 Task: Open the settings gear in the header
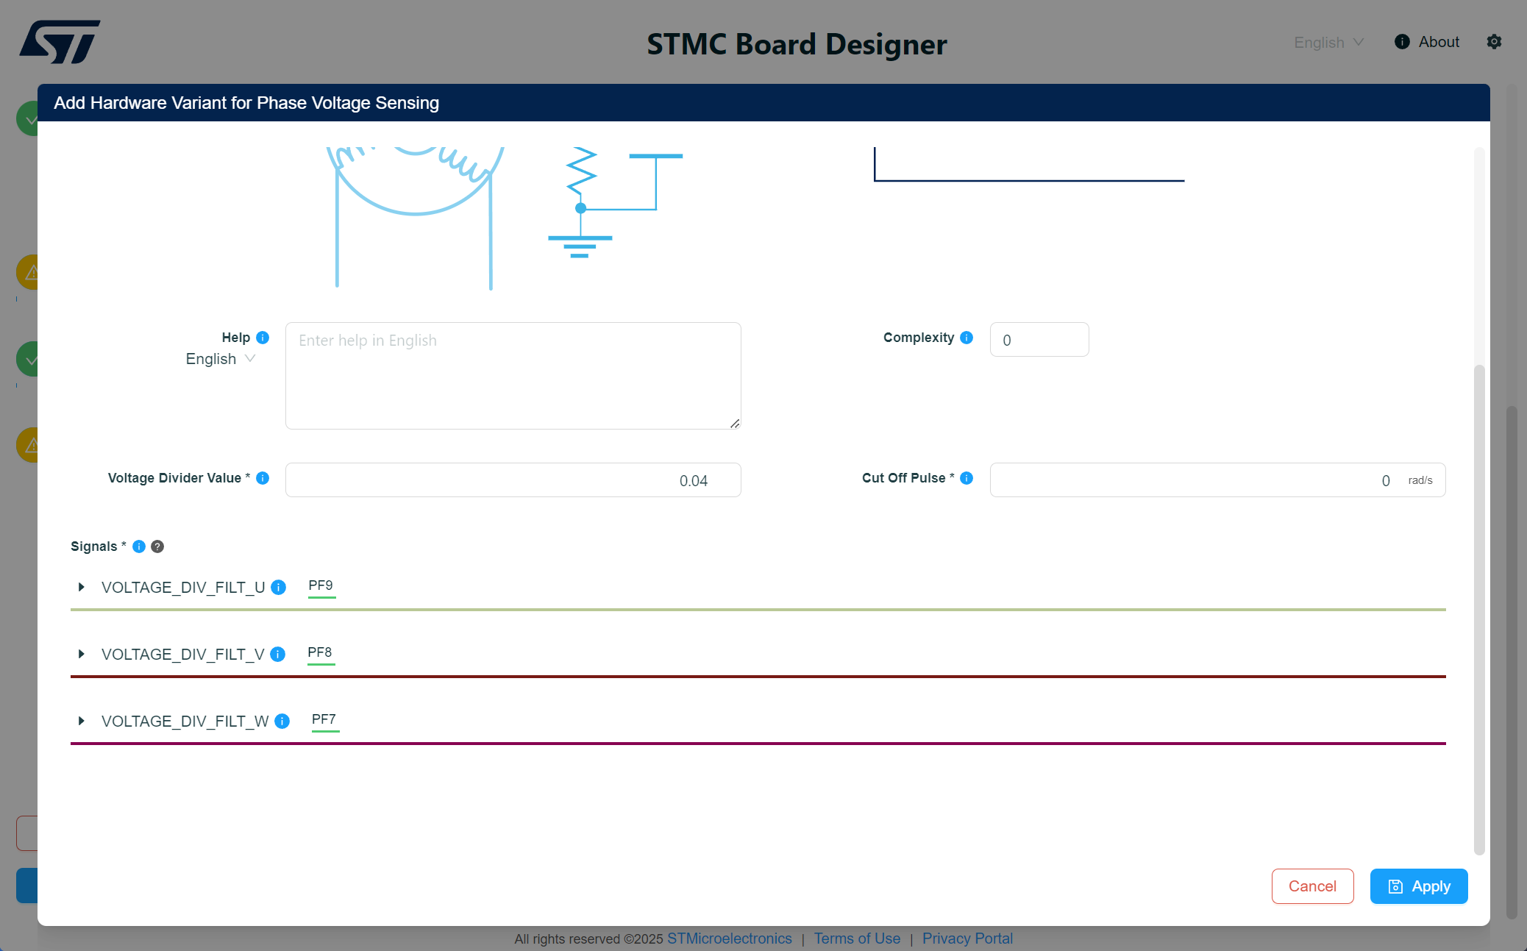click(1495, 42)
